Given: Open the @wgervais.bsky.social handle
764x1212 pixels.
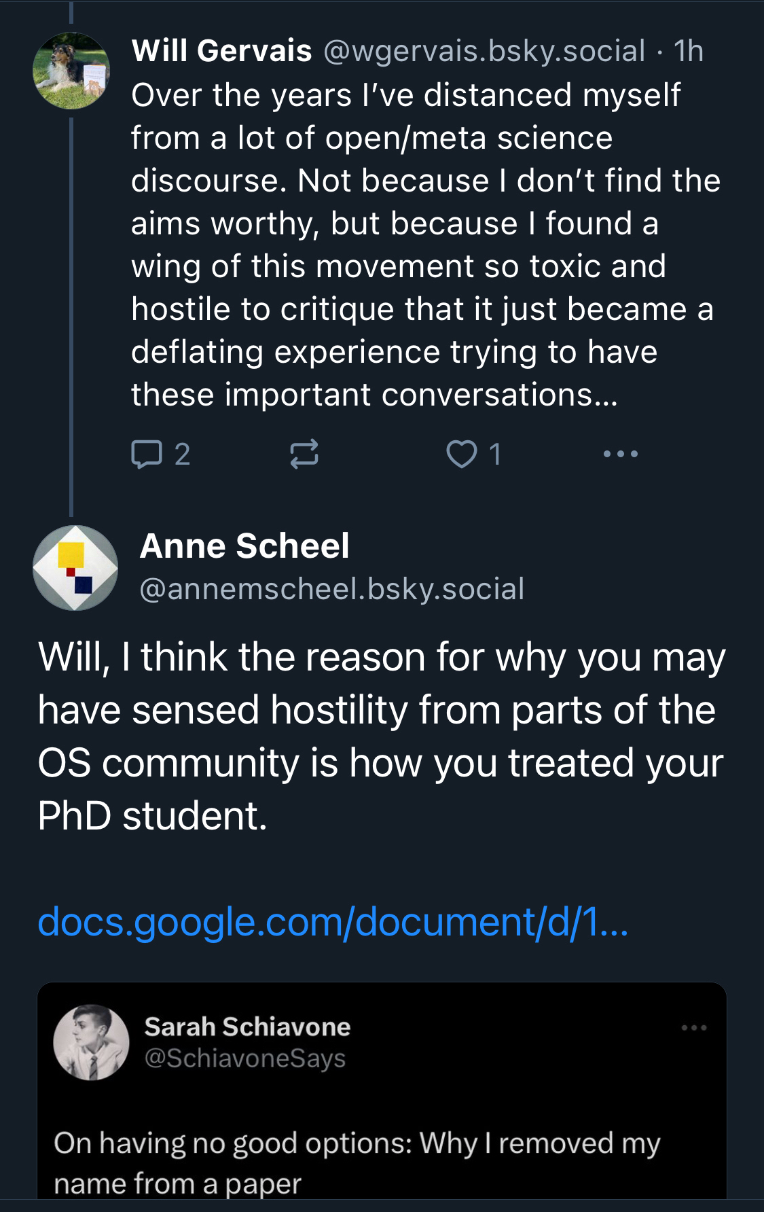Looking at the screenshot, I should tap(484, 51).
